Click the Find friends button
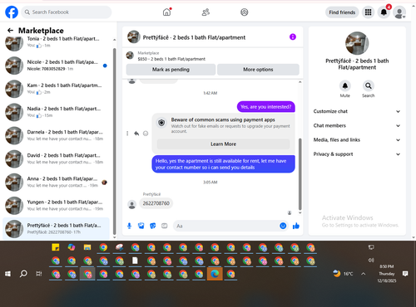The image size is (416, 307). [342, 12]
